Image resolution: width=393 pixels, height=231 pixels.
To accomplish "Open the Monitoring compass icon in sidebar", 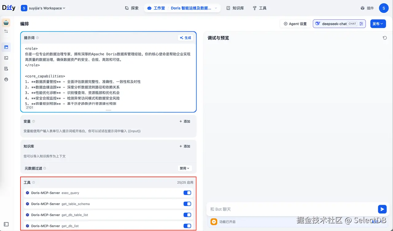I will pyautogui.click(x=6, y=79).
